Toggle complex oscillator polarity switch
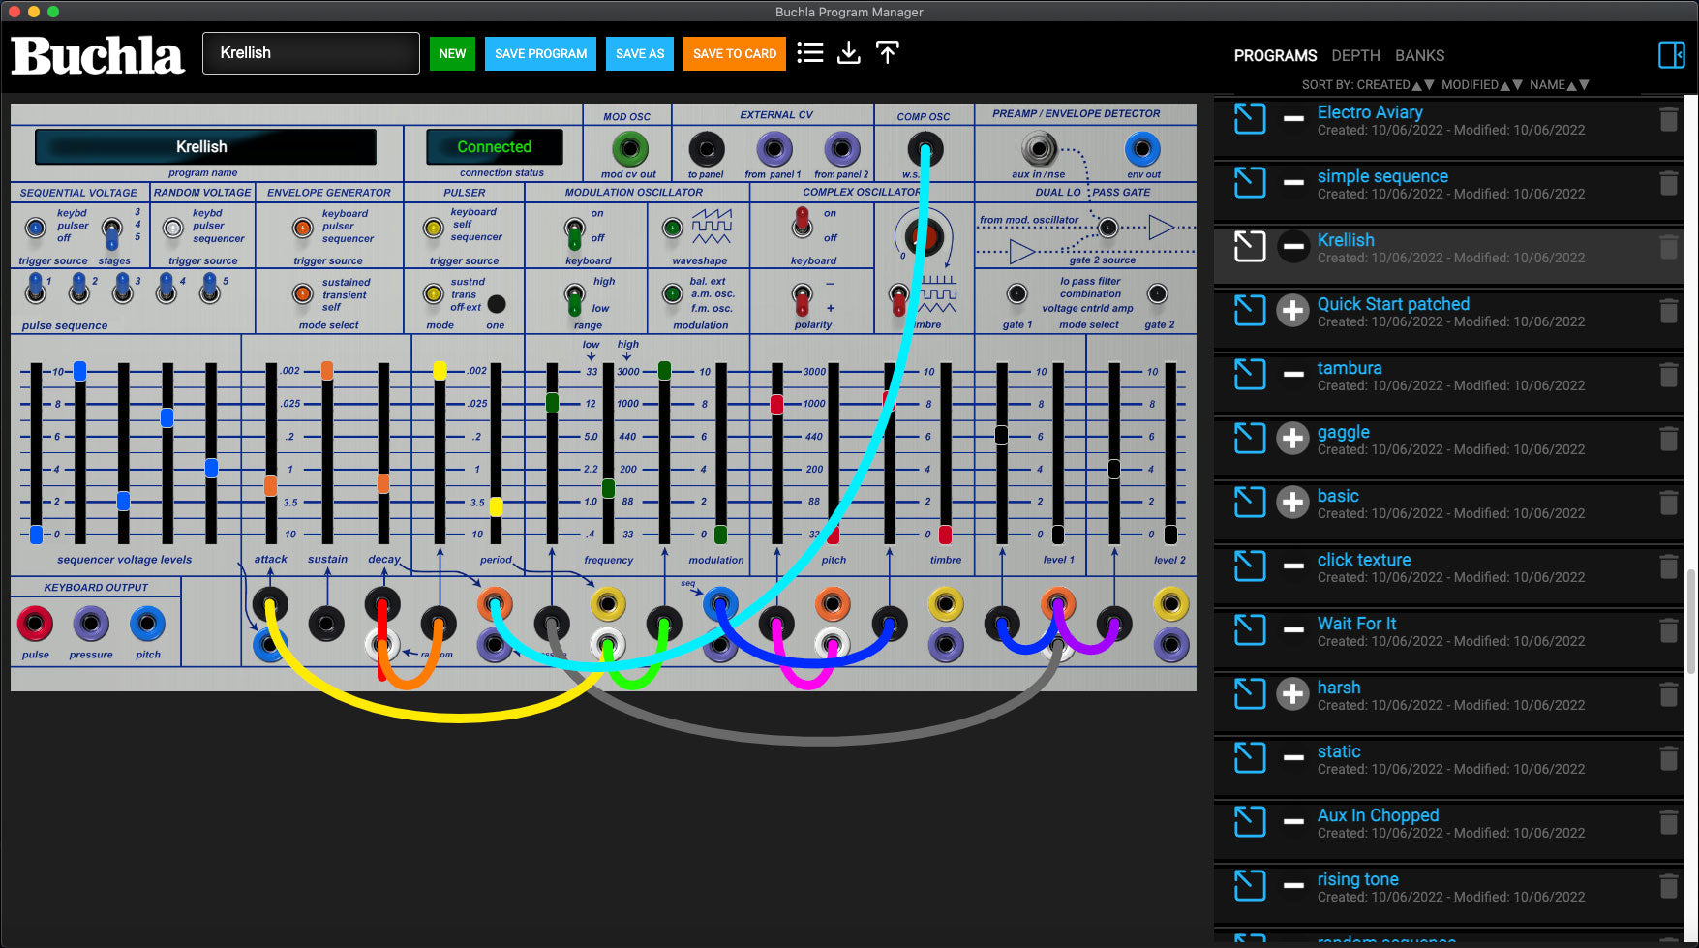This screenshot has width=1699, height=948. point(802,298)
